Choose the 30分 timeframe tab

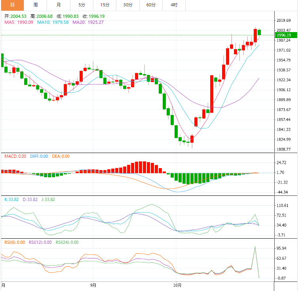point(128,5)
